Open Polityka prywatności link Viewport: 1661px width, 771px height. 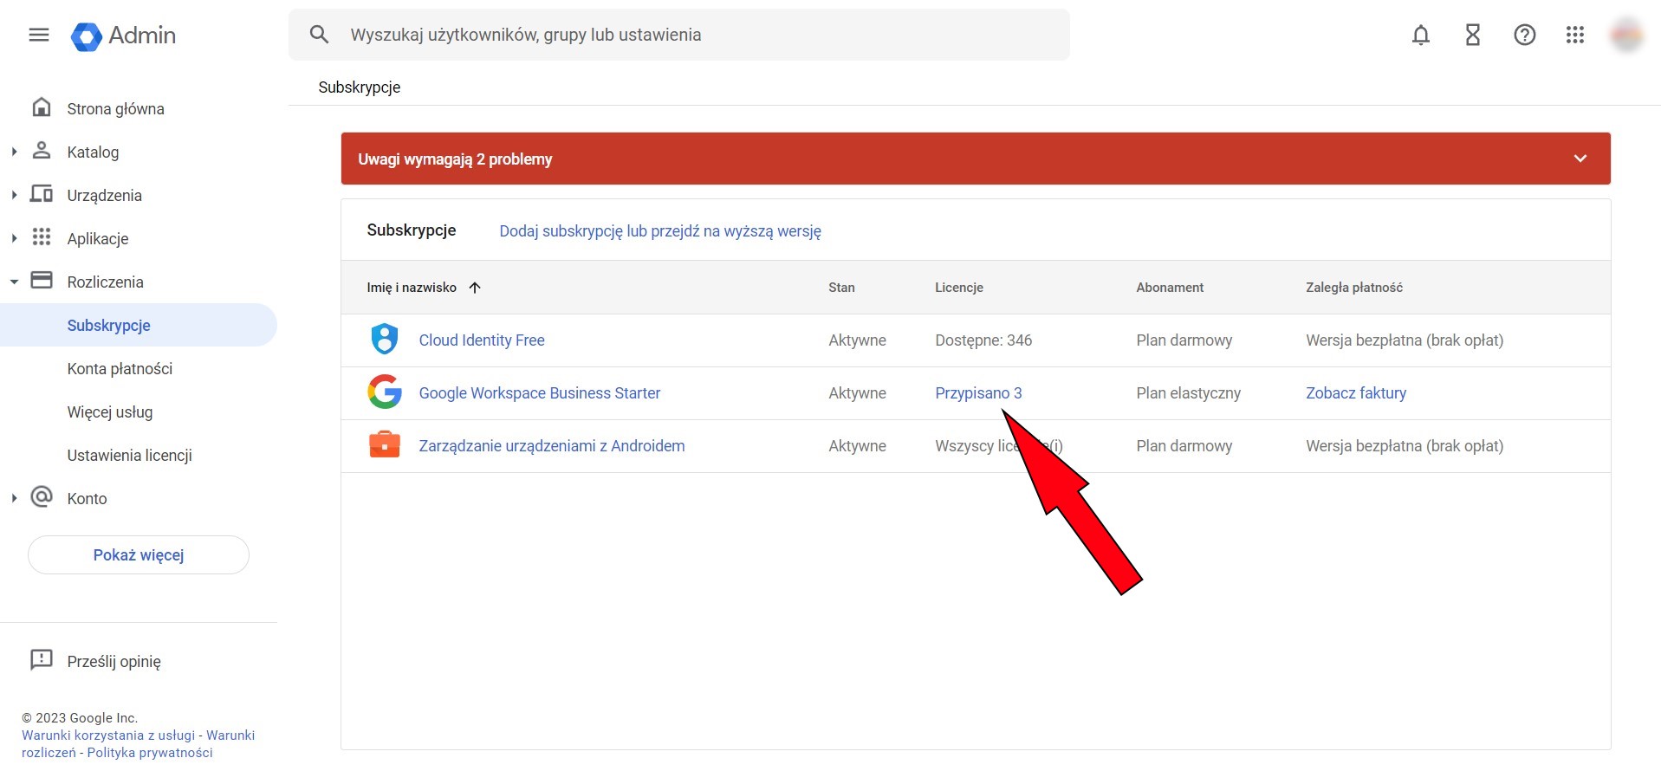150,753
